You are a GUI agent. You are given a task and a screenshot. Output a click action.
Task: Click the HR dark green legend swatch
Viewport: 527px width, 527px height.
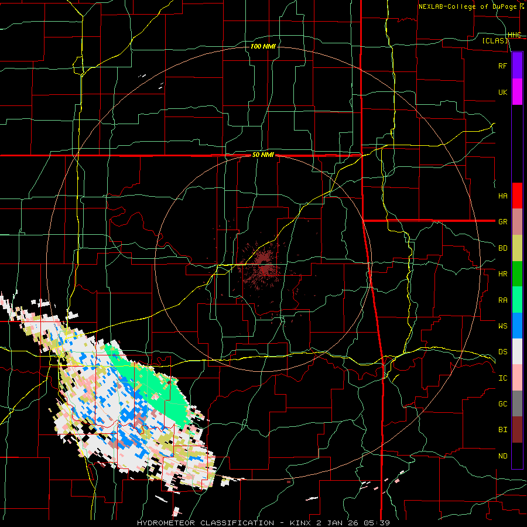pyautogui.click(x=517, y=274)
